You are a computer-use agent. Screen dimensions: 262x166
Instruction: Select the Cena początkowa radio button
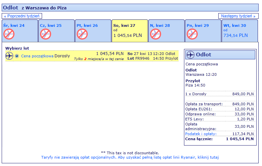click(17, 56)
